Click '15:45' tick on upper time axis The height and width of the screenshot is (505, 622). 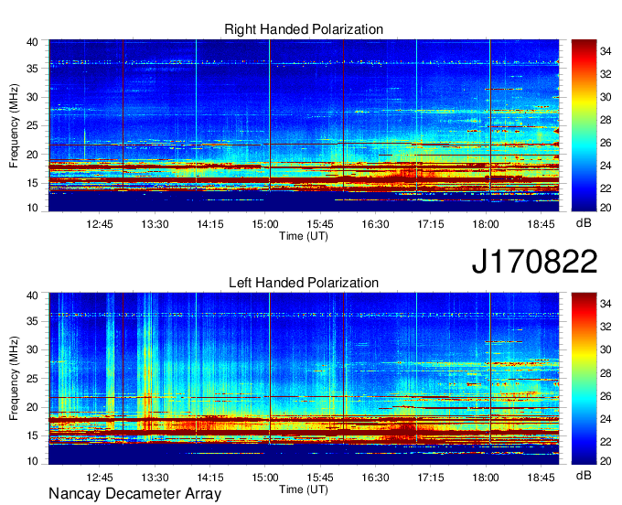point(320,224)
